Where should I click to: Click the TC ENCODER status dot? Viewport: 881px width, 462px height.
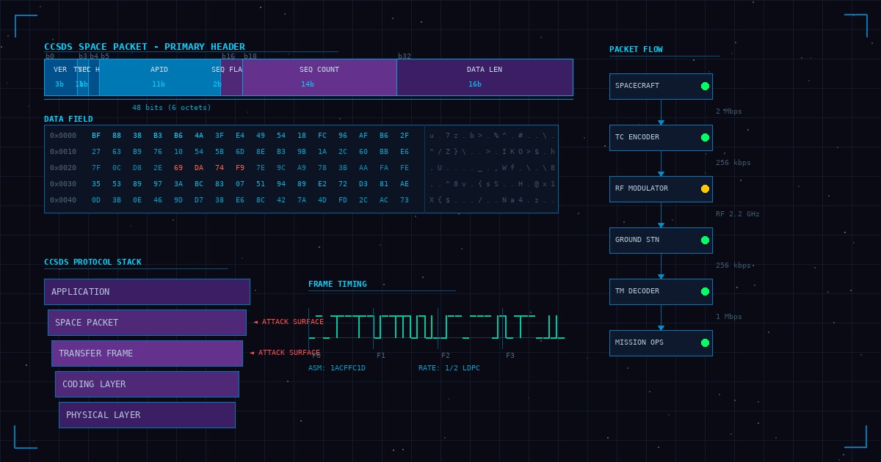[x=705, y=138]
